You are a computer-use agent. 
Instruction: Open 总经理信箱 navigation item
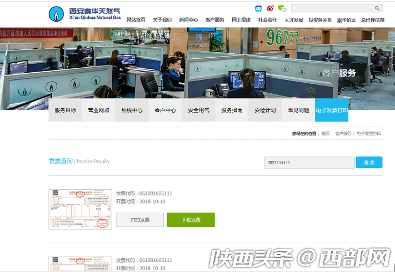tap(373, 20)
